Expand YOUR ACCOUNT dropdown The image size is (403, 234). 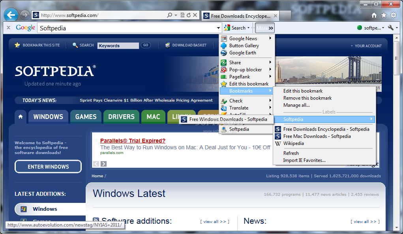[x=366, y=46]
